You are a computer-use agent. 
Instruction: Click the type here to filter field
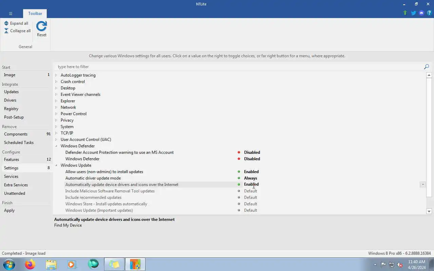pyautogui.click(x=239, y=67)
